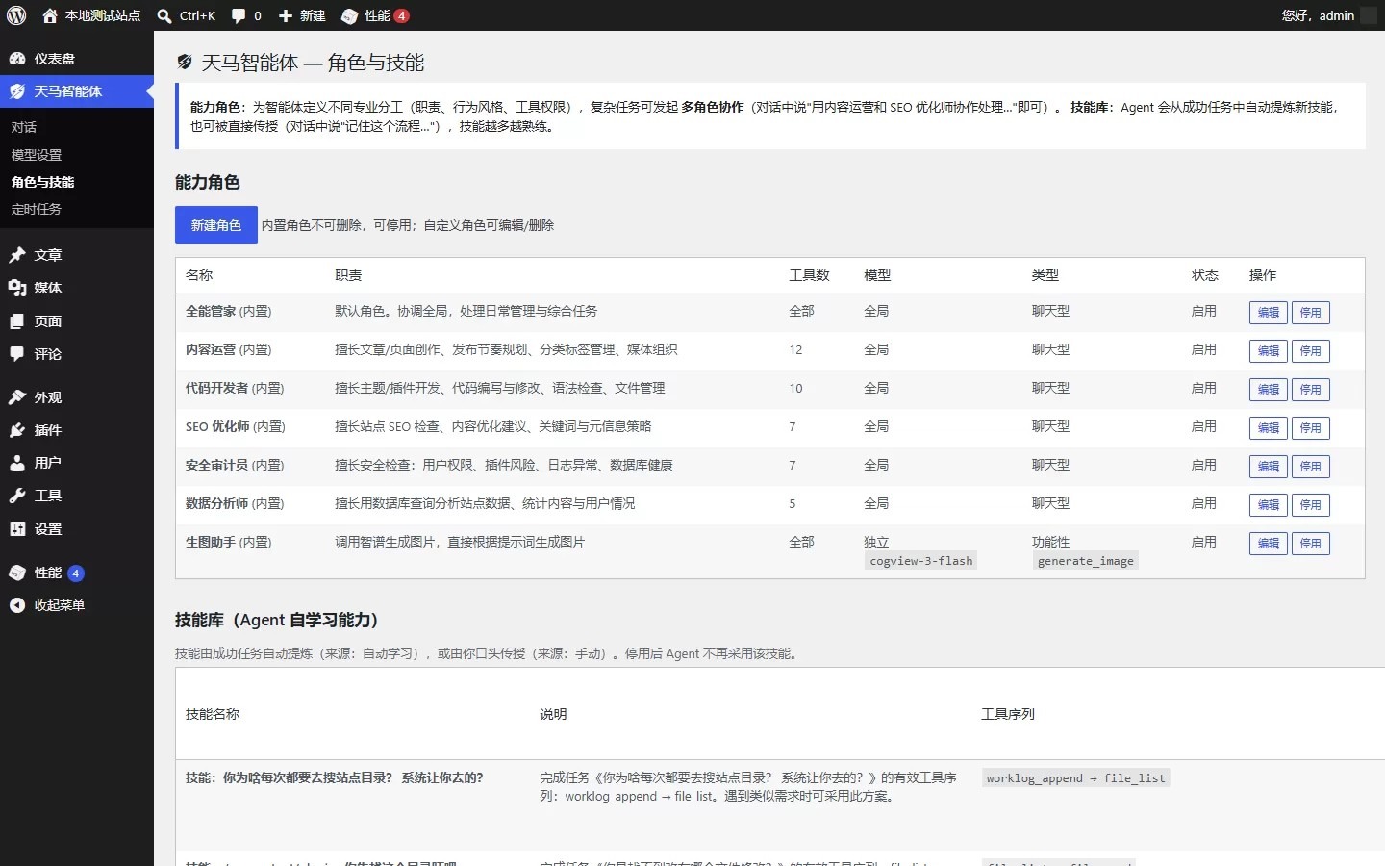Click the cogview-3-flash model tag

click(921, 561)
